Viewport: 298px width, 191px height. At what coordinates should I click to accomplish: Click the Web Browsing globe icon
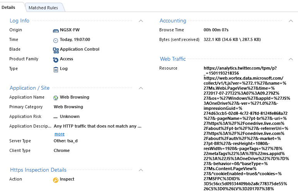56,98
